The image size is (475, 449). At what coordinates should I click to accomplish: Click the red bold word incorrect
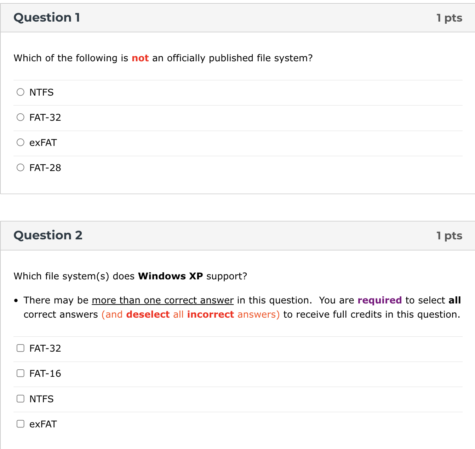[211, 314]
